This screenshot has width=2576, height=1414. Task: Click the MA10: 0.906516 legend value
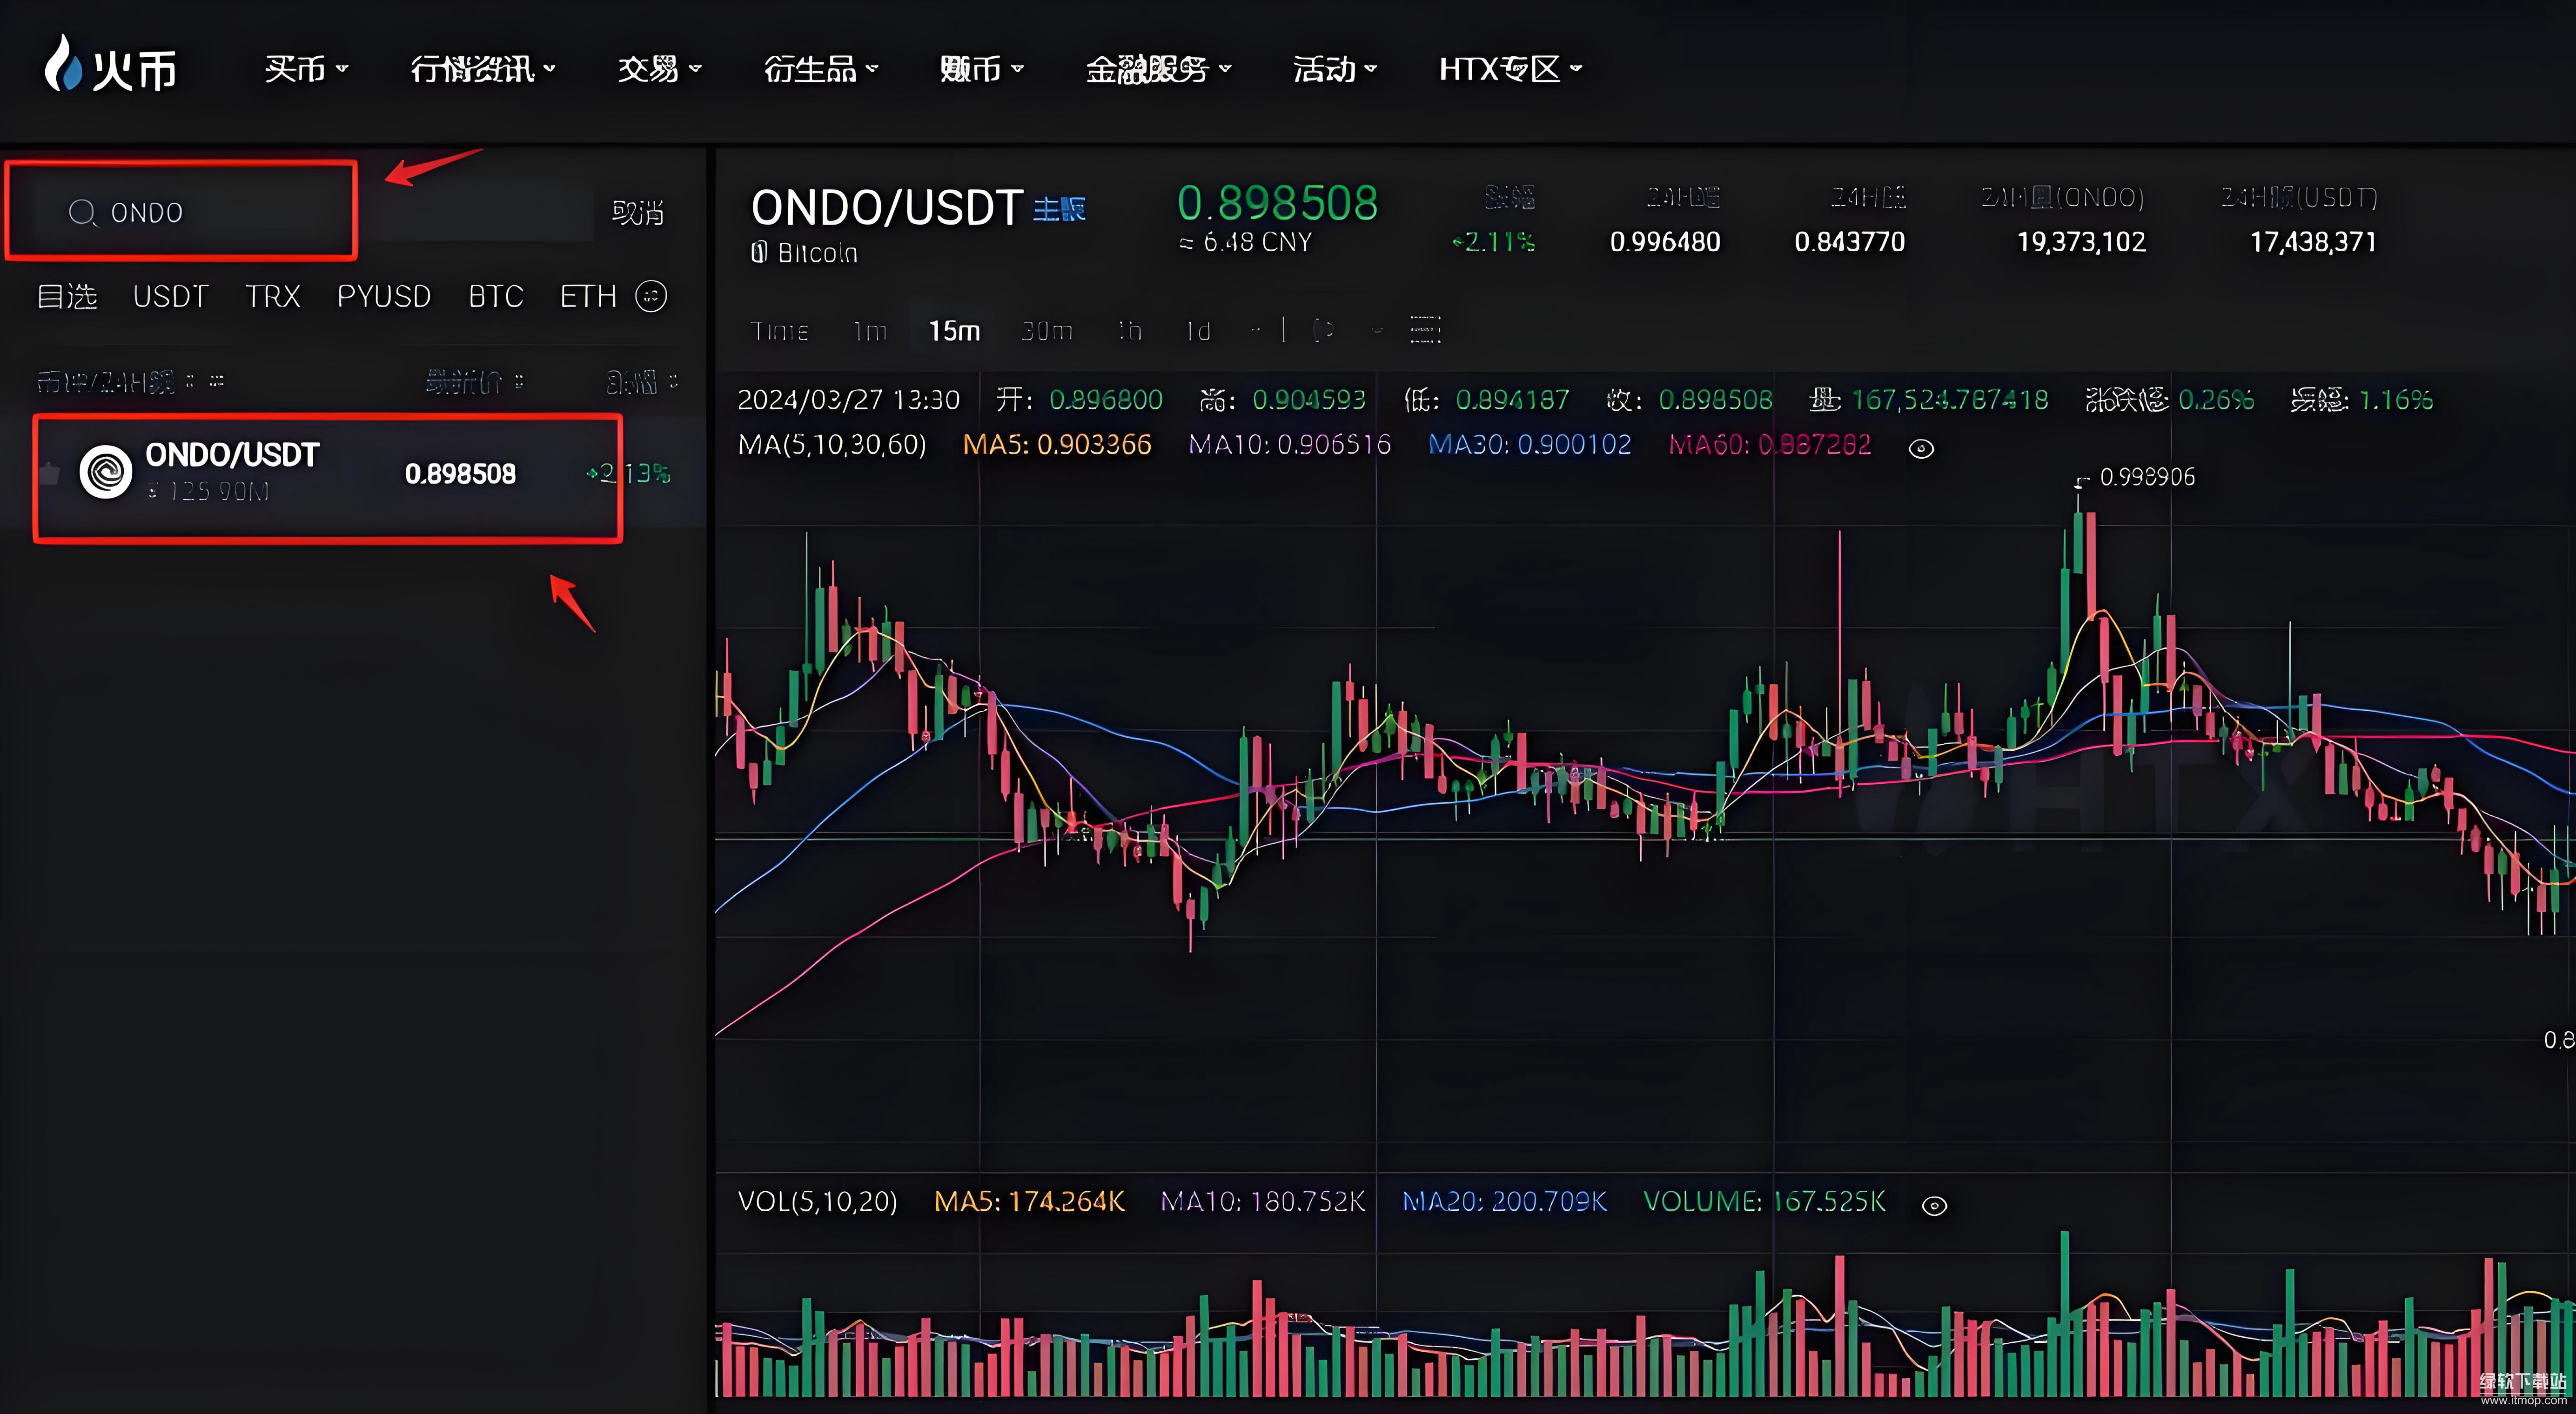1289,445
